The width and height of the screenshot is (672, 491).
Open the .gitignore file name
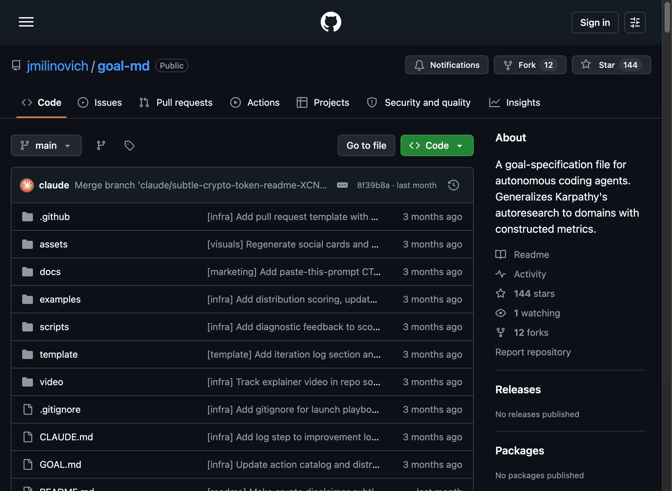(60, 409)
